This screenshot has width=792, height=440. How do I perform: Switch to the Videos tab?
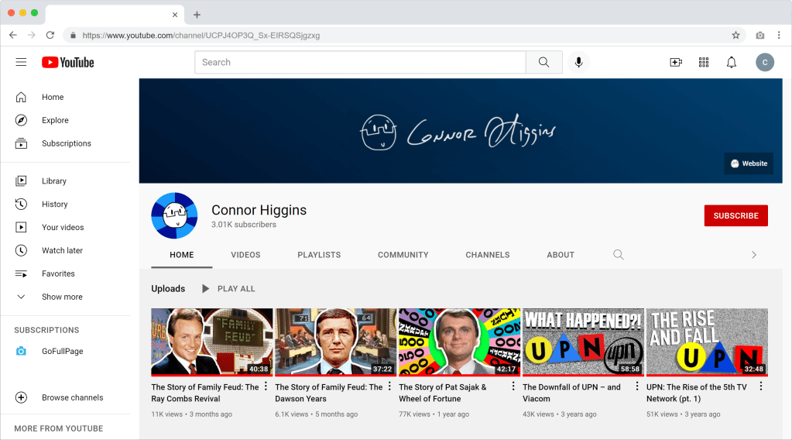click(x=245, y=255)
